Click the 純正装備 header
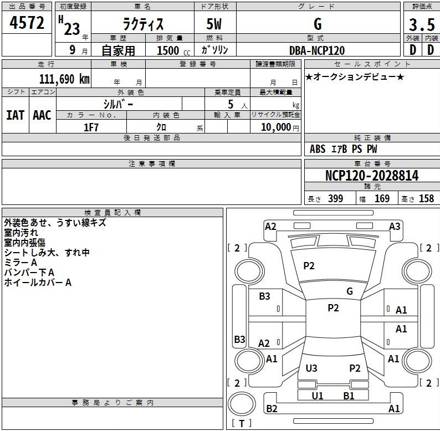Image resolution: width=440 pixels, height=431 pixels. click(x=372, y=138)
